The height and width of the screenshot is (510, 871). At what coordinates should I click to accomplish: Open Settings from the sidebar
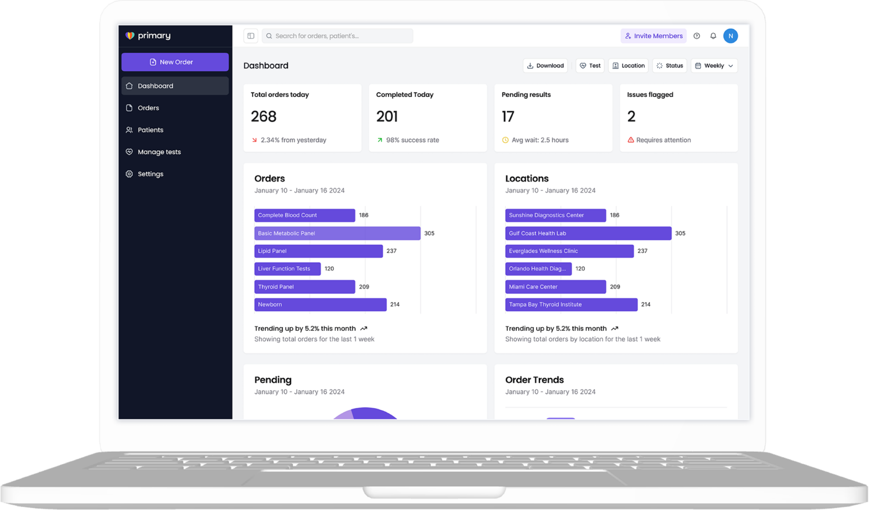150,174
